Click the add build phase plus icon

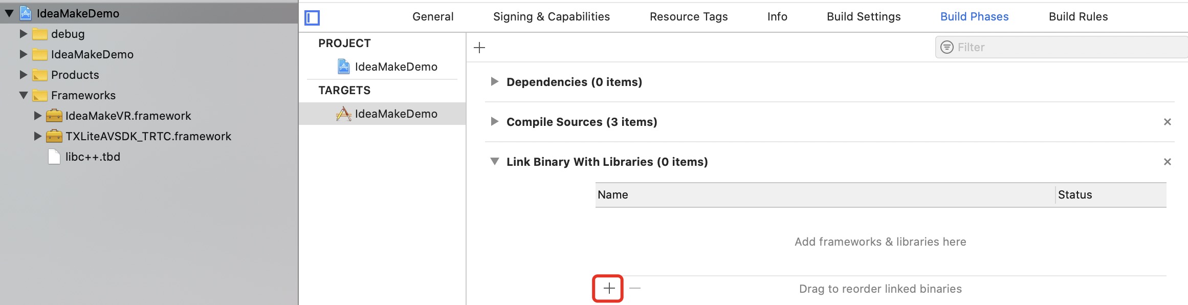pyautogui.click(x=479, y=48)
